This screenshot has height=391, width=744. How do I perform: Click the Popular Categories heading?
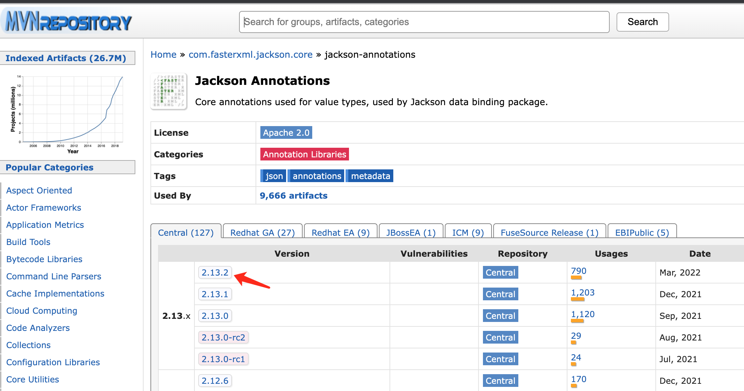[49, 167]
